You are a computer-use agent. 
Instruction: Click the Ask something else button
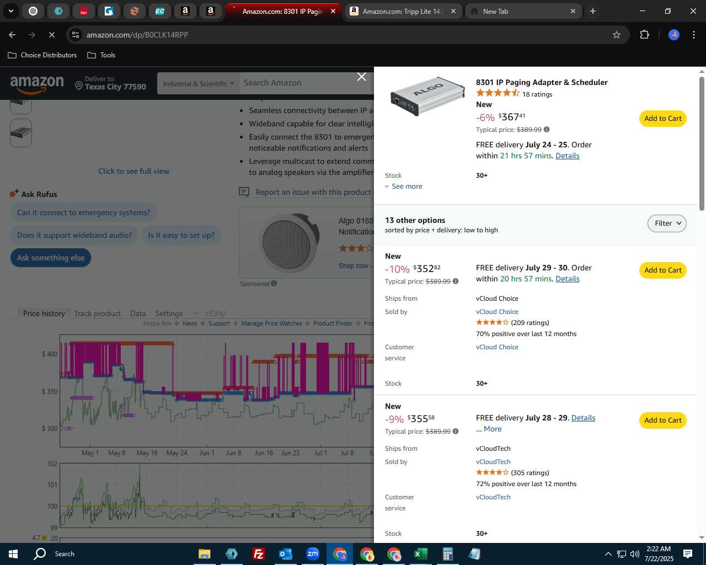(51, 258)
